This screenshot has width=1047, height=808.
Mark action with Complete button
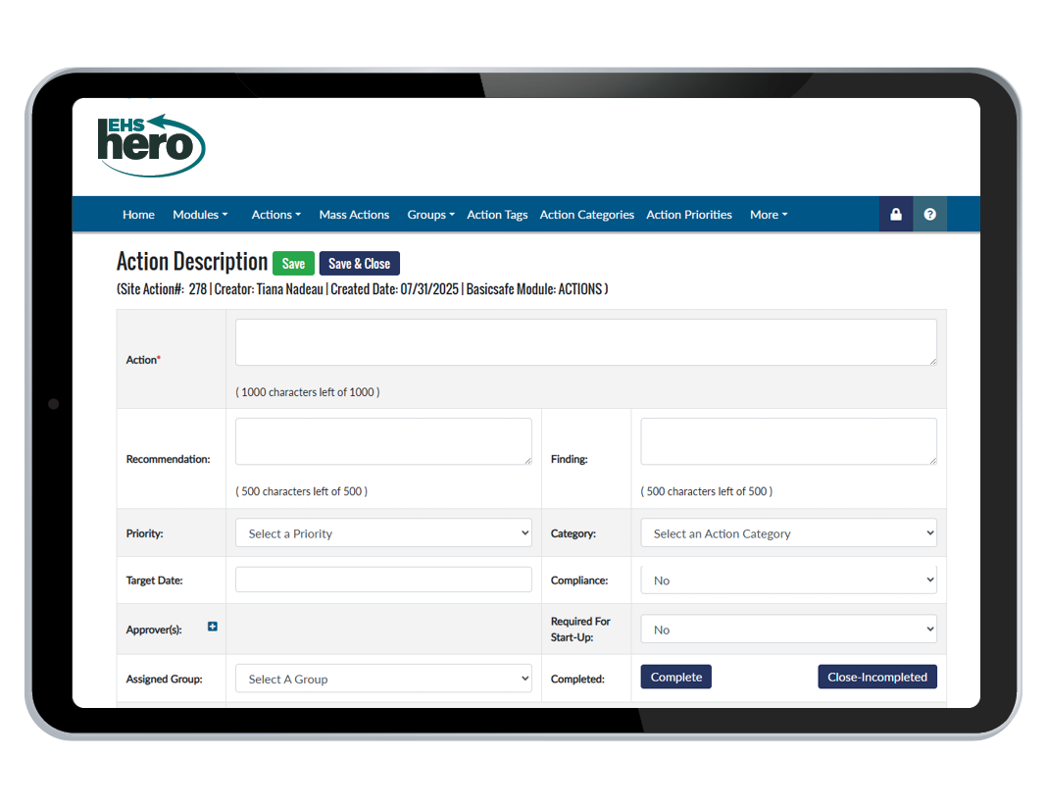coord(675,678)
